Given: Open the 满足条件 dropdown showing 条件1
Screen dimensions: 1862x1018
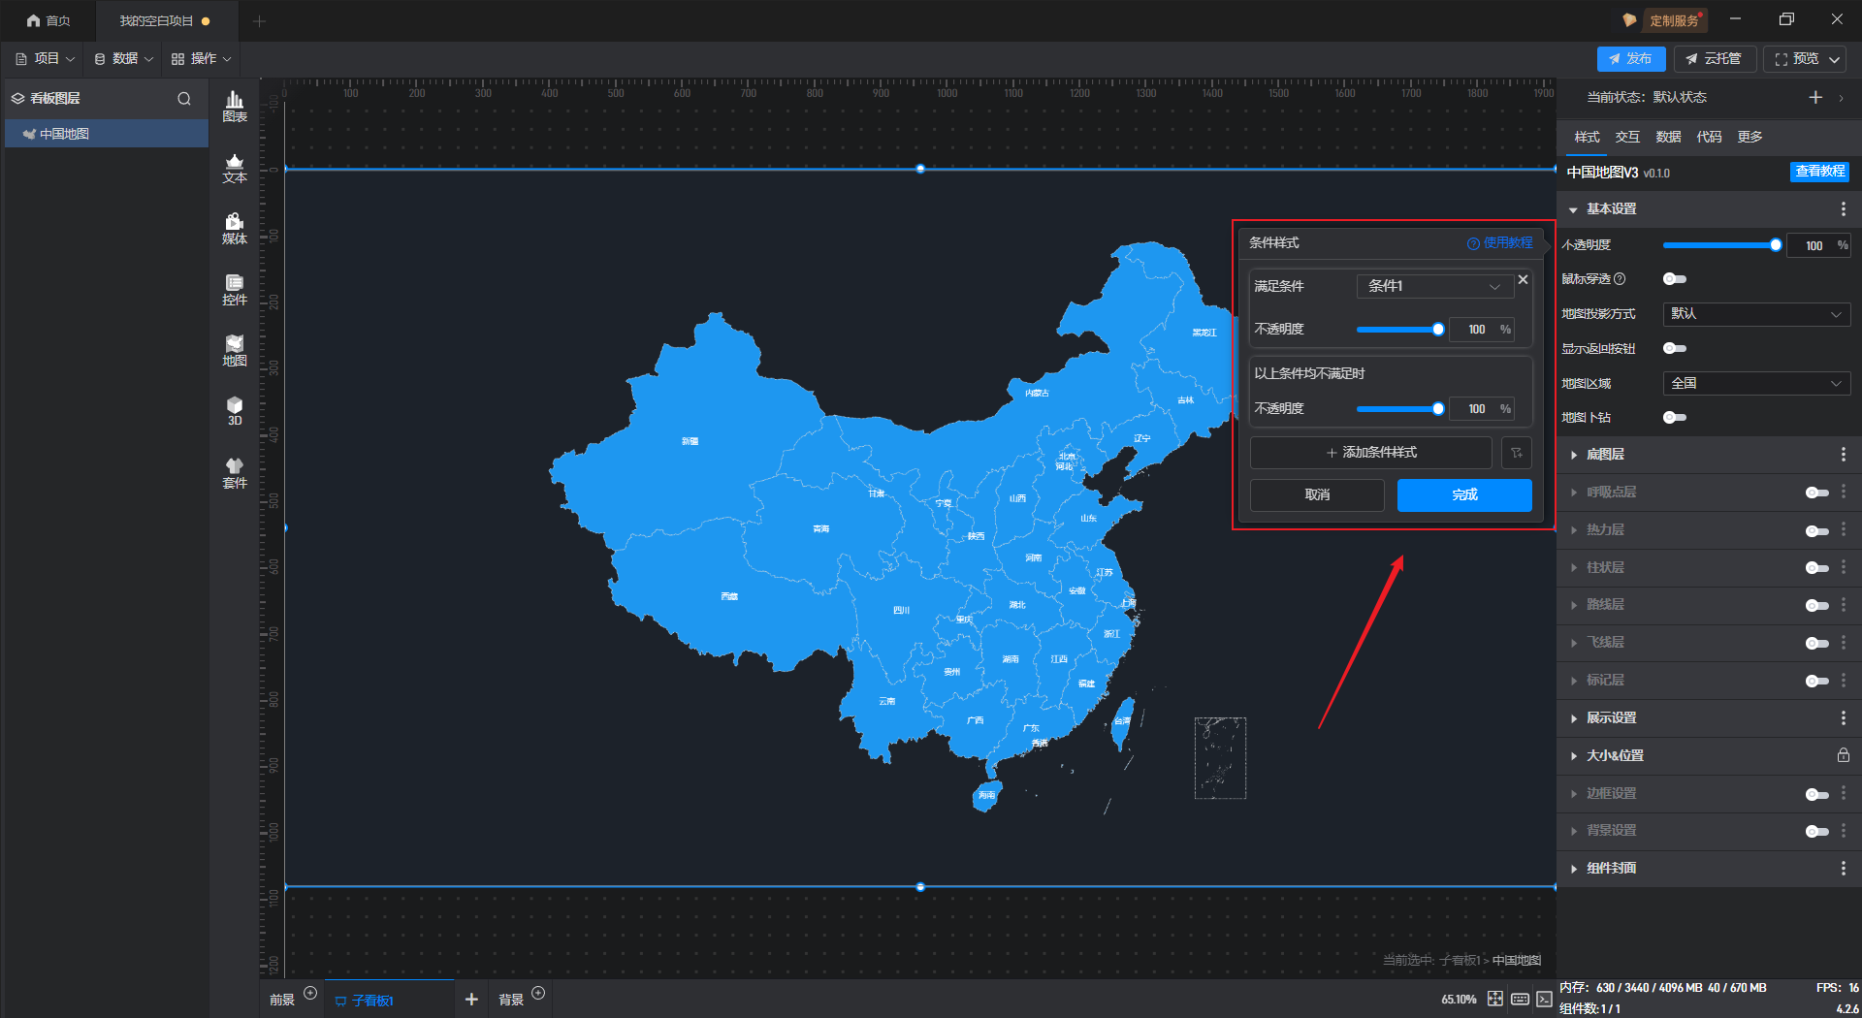Looking at the screenshot, I should tap(1435, 286).
